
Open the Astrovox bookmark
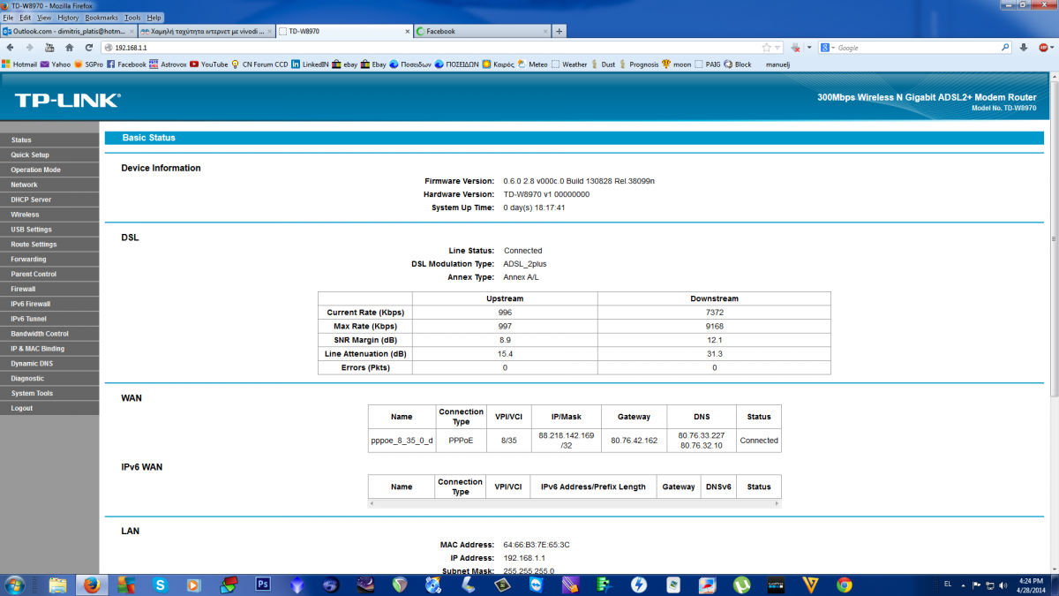(168, 64)
